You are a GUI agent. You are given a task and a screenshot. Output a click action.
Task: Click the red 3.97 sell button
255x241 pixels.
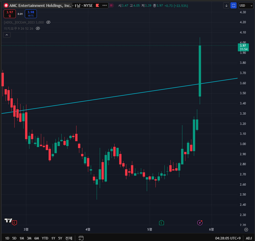pos(10,14)
